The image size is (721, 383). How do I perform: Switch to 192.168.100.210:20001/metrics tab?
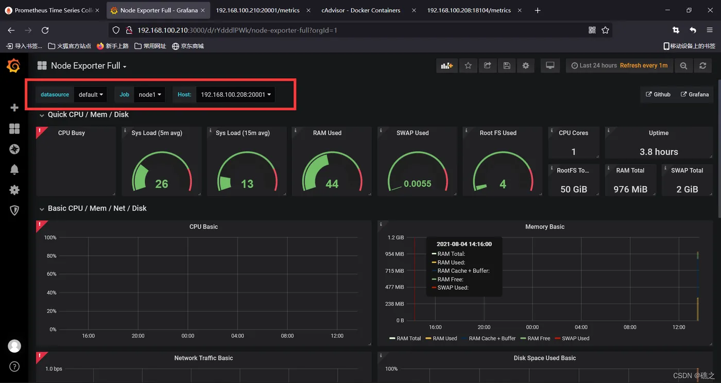tap(263, 10)
